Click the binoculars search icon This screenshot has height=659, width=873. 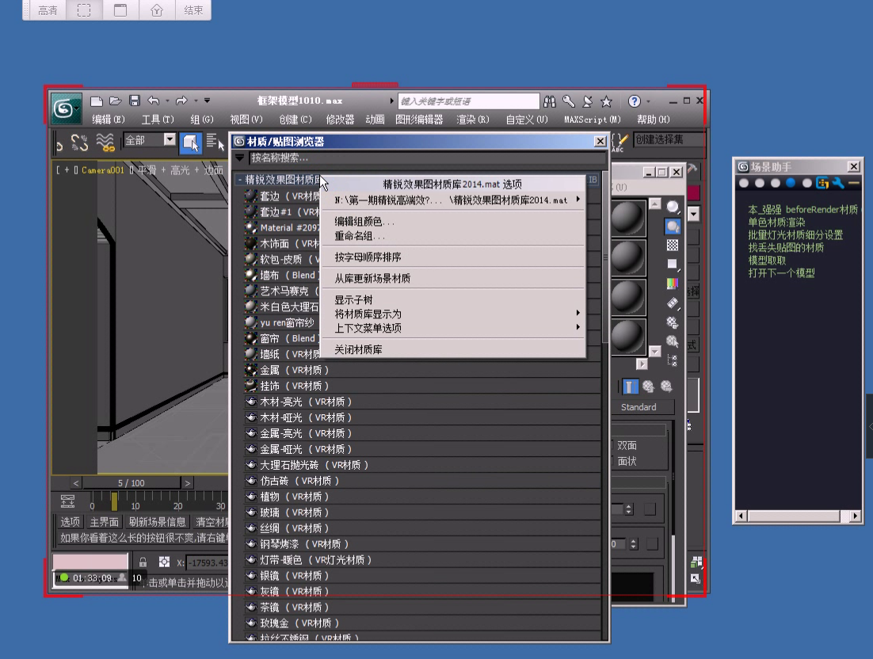coord(551,101)
